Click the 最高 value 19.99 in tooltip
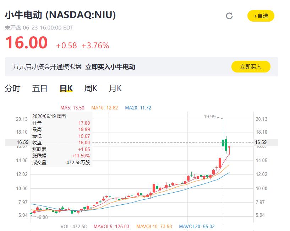This screenshot has height=231, width=290. click(x=84, y=129)
